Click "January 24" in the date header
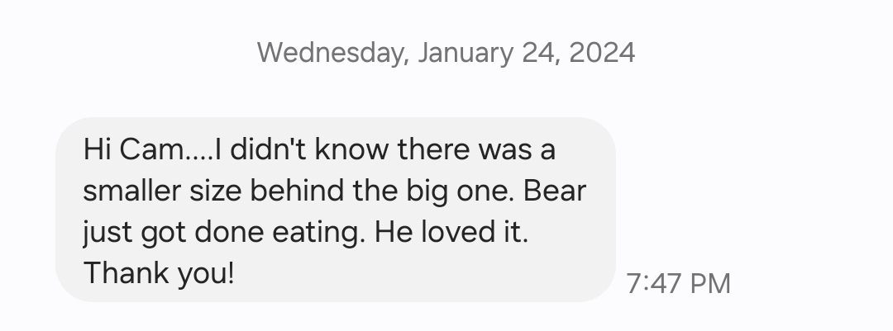This screenshot has width=893, height=331. (489, 53)
